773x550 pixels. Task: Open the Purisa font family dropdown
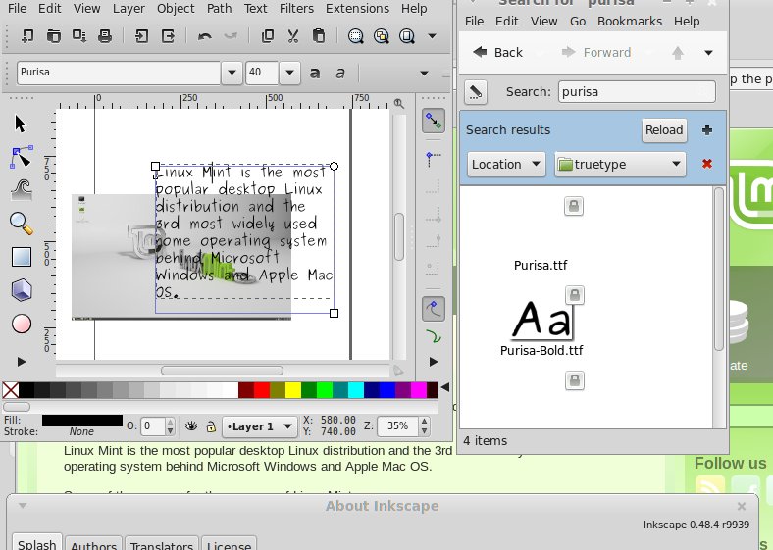click(232, 73)
